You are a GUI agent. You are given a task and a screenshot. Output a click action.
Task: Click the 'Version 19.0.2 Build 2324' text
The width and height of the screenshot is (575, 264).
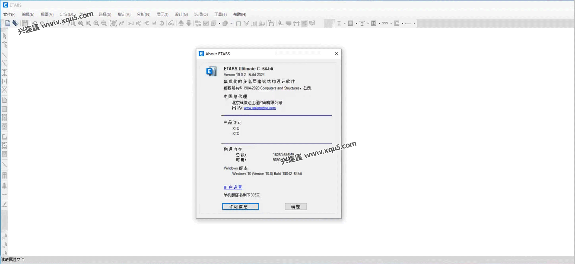244,75
